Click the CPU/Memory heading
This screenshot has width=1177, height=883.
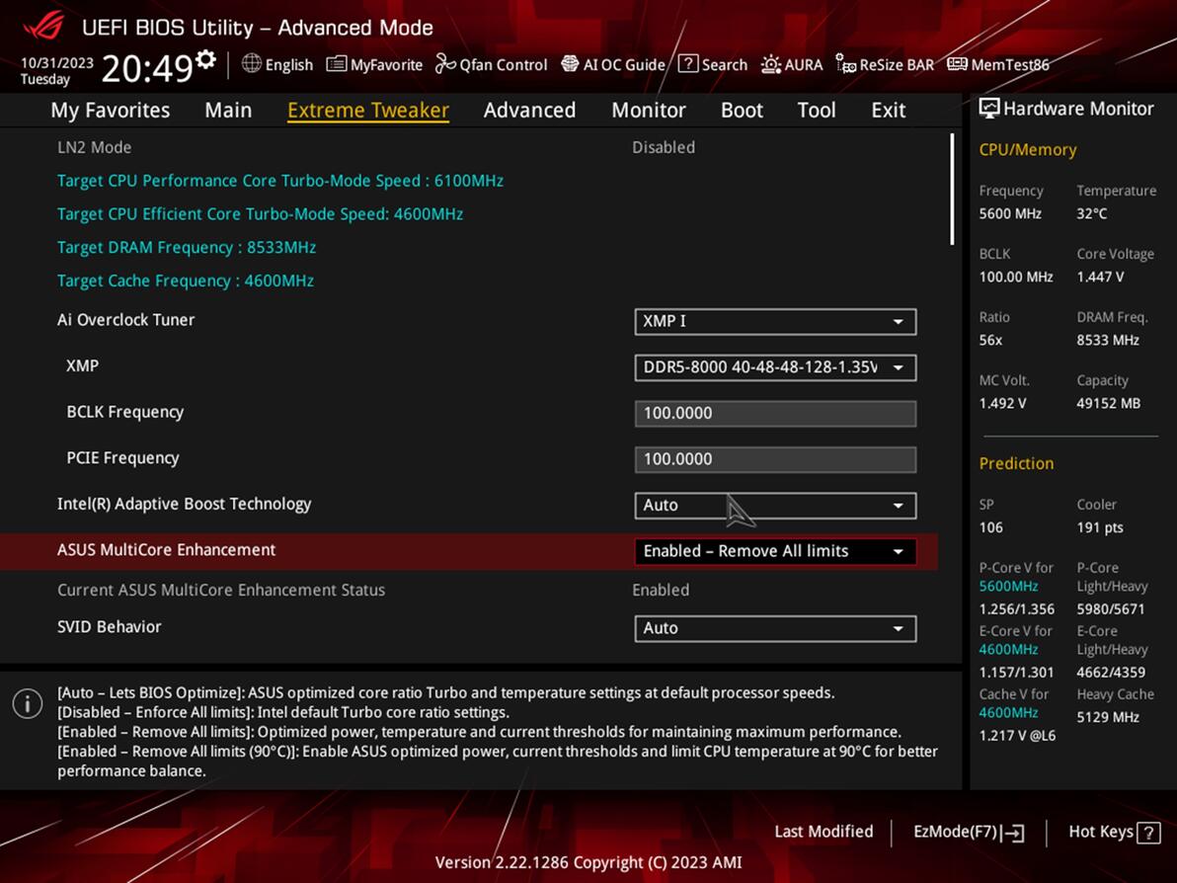1028,150
